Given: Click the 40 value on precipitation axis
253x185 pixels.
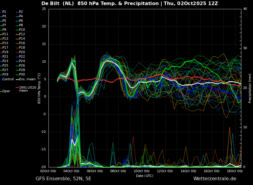Looking at the screenshot, I should (245, 9).
